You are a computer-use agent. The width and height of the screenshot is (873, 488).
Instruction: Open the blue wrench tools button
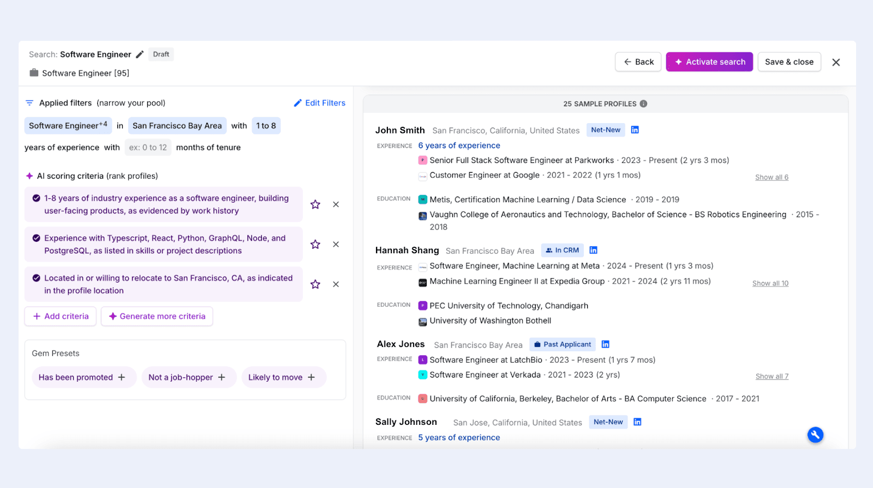pos(816,435)
